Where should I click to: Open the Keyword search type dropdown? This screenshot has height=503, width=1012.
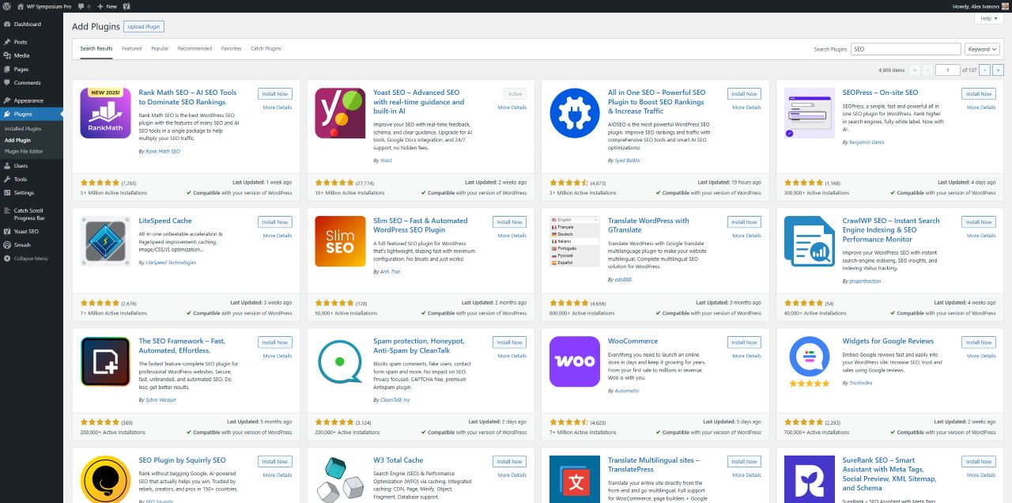[982, 49]
